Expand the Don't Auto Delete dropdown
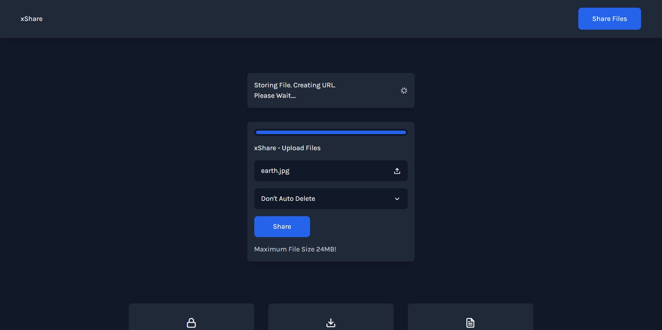Viewport: 662px width, 330px height. tap(331, 199)
